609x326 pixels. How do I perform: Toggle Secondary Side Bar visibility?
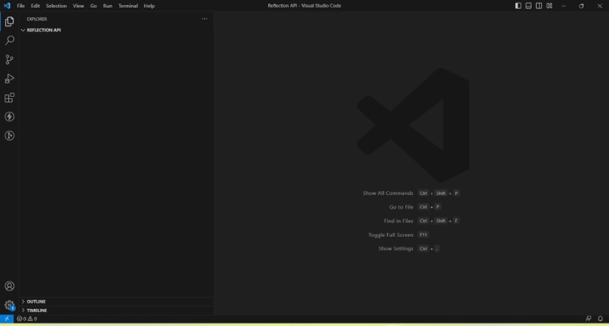539,6
